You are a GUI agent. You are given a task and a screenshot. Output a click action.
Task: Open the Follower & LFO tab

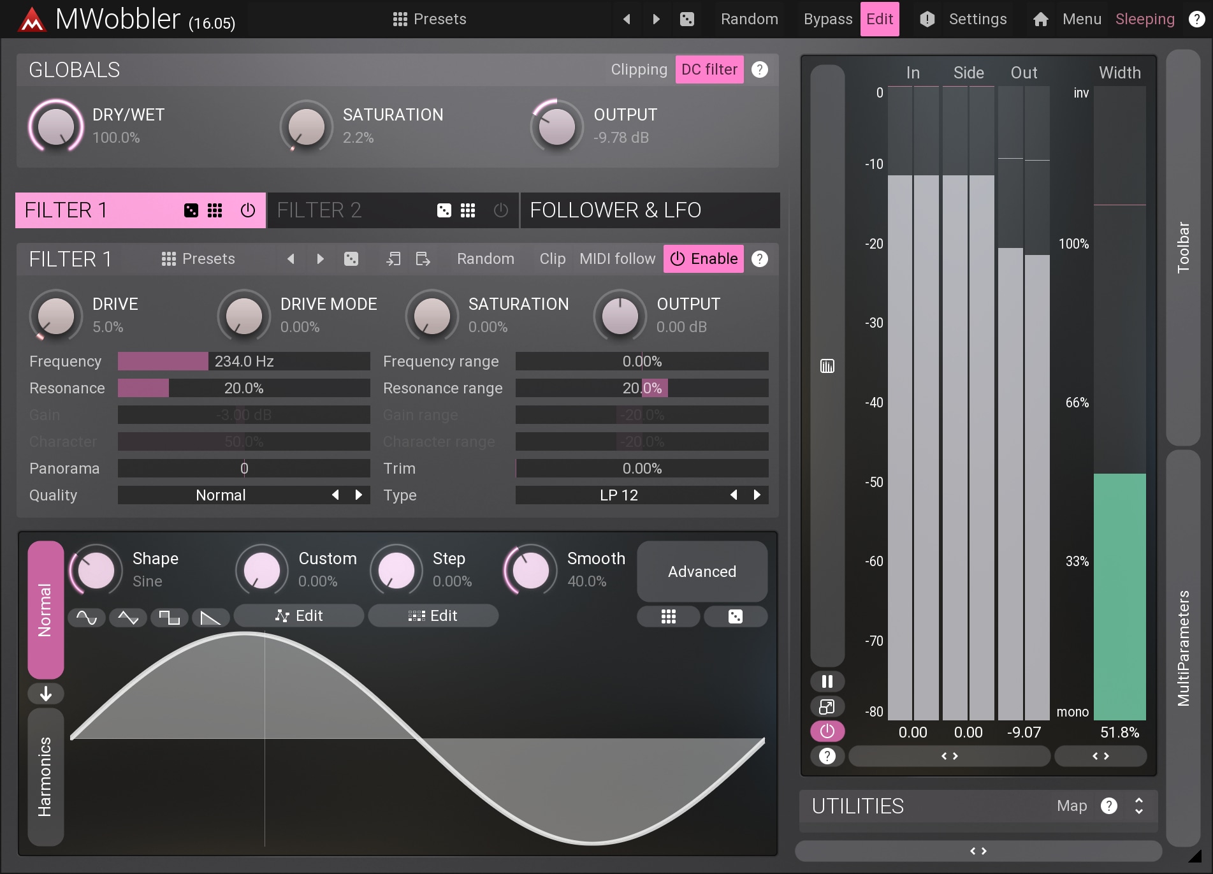click(x=650, y=210)
